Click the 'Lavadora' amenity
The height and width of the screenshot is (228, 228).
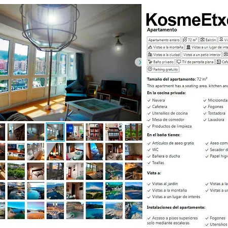(x=216, y=120)
